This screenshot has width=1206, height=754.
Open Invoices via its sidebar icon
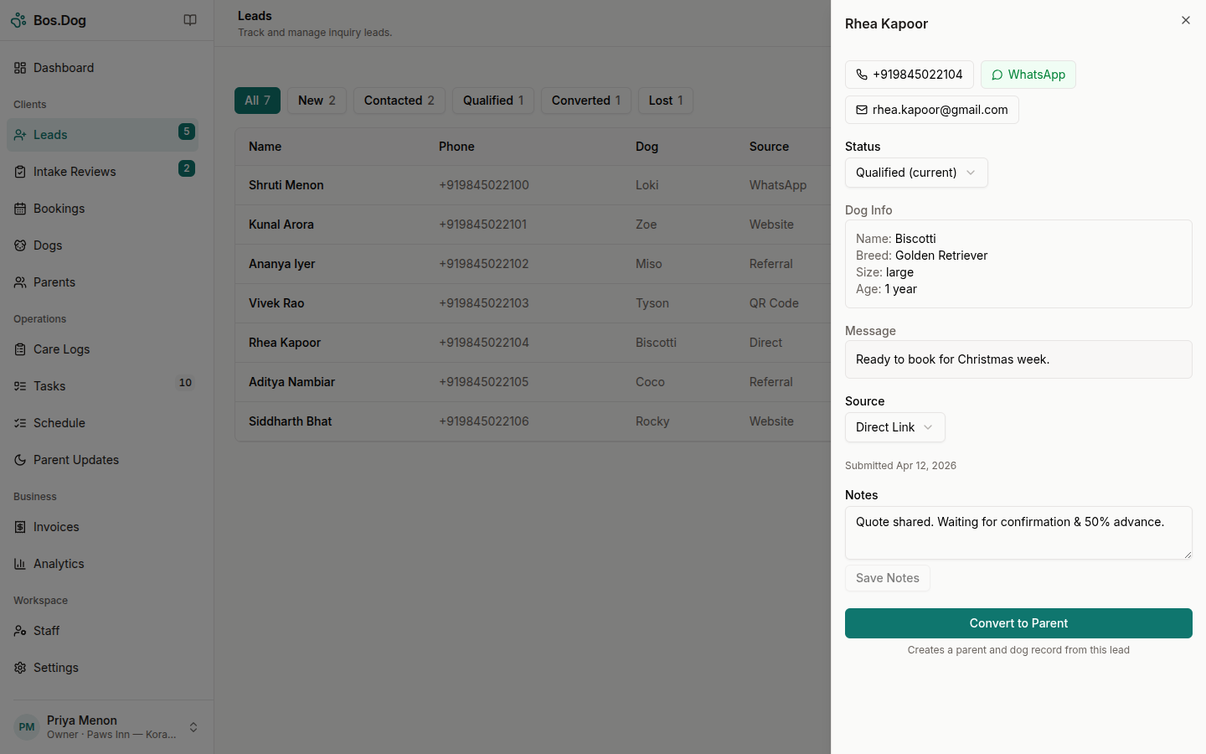click(19, 527)
